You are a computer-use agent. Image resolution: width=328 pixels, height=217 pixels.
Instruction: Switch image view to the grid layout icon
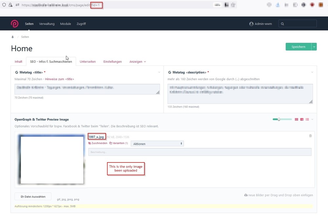point(297,119)
